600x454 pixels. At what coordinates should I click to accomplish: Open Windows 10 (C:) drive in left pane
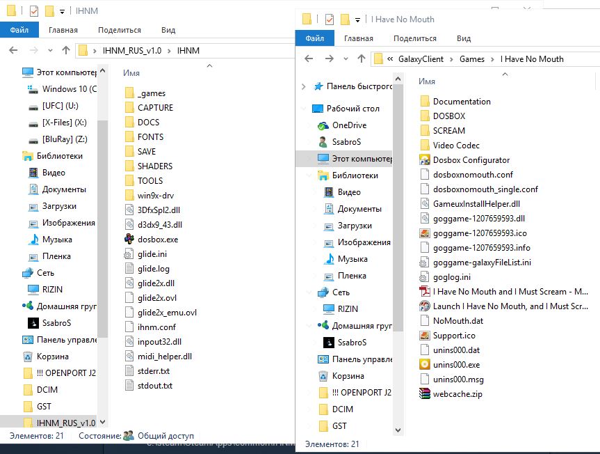tap(62, 89)
